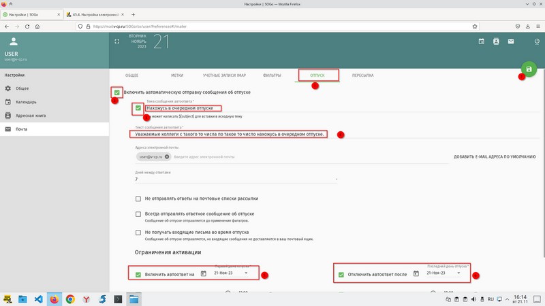Check 'Не получать входящие письма во время отпуска'
This screenshot has width=545, height=306.
(138, 232)
